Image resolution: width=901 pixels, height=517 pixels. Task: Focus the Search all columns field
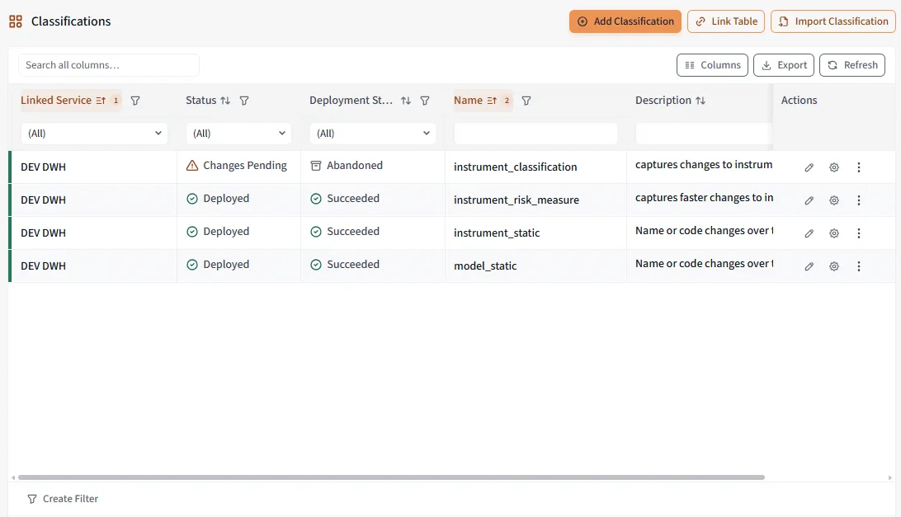point(109,65)
